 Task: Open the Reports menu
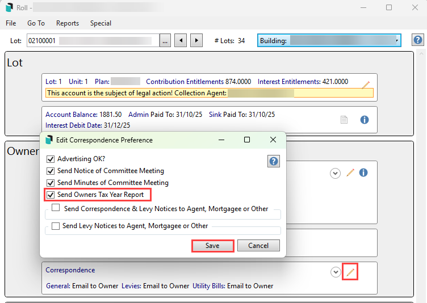click(68, 23)
